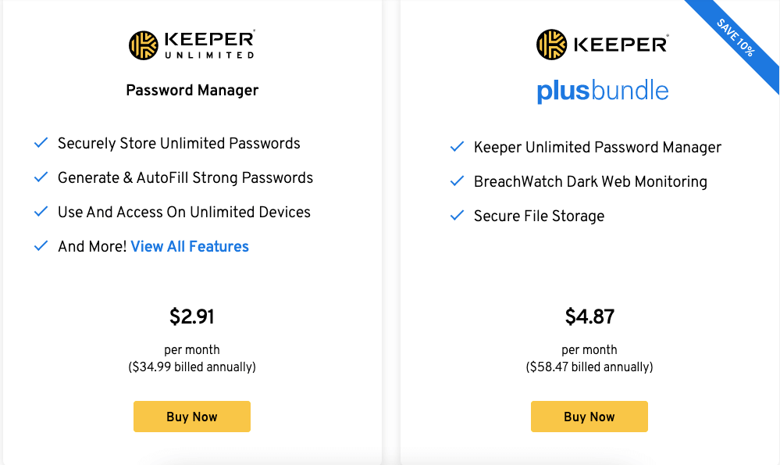Click the $58.47 billed annually note
Image resolution: width=780 pixels, height=465 pixels.
click(589, 367)
